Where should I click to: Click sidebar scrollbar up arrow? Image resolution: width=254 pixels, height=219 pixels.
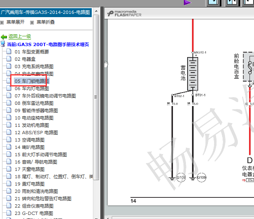pyautogui.click(x=96, y=11)
